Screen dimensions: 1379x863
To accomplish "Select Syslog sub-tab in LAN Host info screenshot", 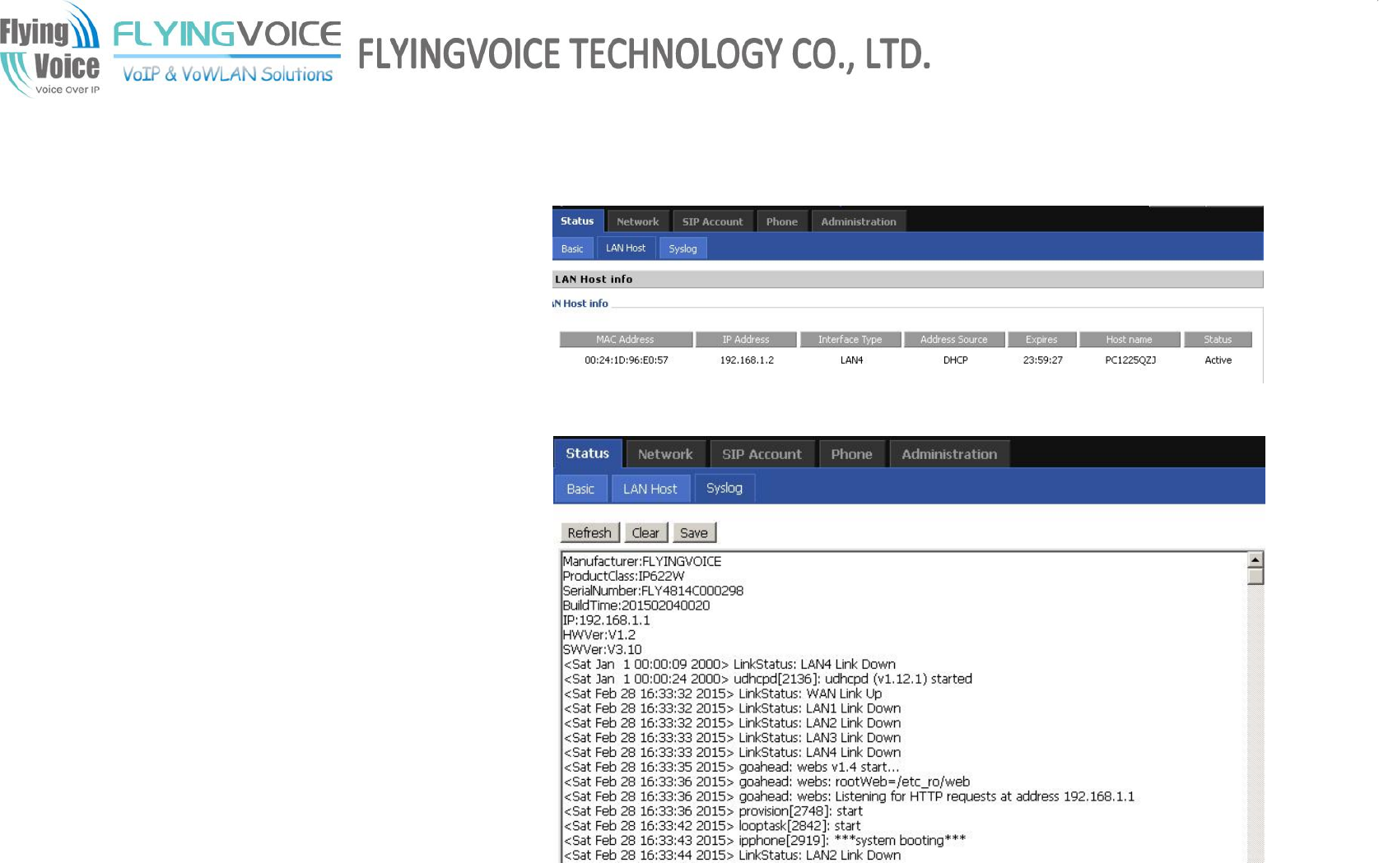I will tap(683, 248).
